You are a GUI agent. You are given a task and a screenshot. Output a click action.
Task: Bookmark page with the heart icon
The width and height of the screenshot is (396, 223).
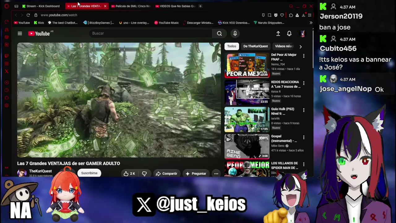tap(282, 15)
